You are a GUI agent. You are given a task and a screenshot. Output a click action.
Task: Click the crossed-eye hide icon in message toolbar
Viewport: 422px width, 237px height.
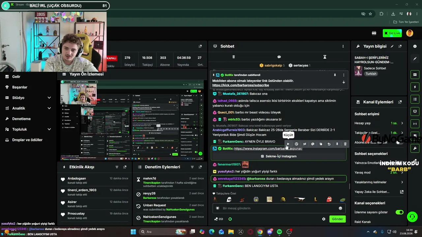click(305, 144)
